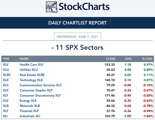
Task: Click the Daily Chartlist Report banner
Action: (x=78, y=23)
